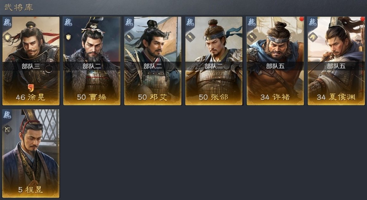Image resolution: width=367 pixels, height=200 pixels.
Task: Click the red notification dot on 许褚's card
Action: (x=302, y=19)
